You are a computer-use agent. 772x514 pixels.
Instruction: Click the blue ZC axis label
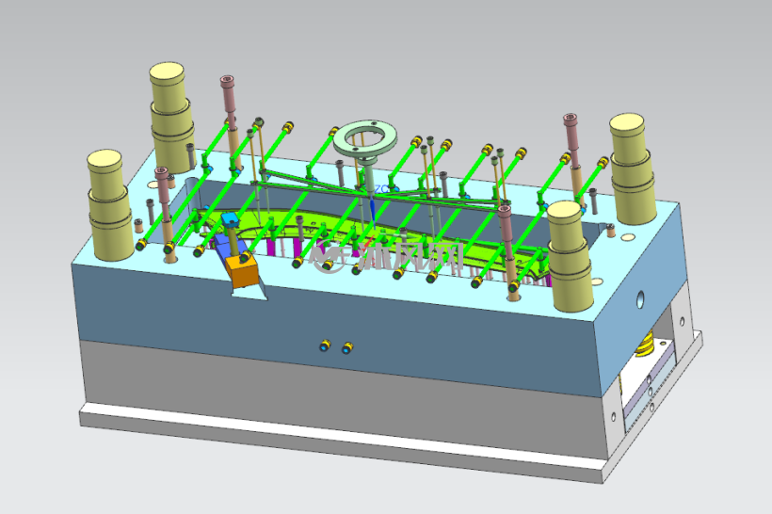382,189
